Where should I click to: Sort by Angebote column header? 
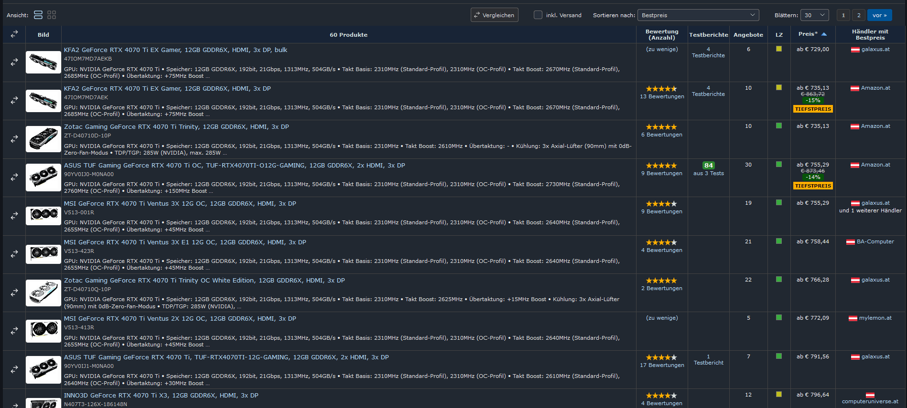[748, 35]
